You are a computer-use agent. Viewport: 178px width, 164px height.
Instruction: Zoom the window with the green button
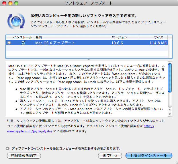[x=16, y=3]
